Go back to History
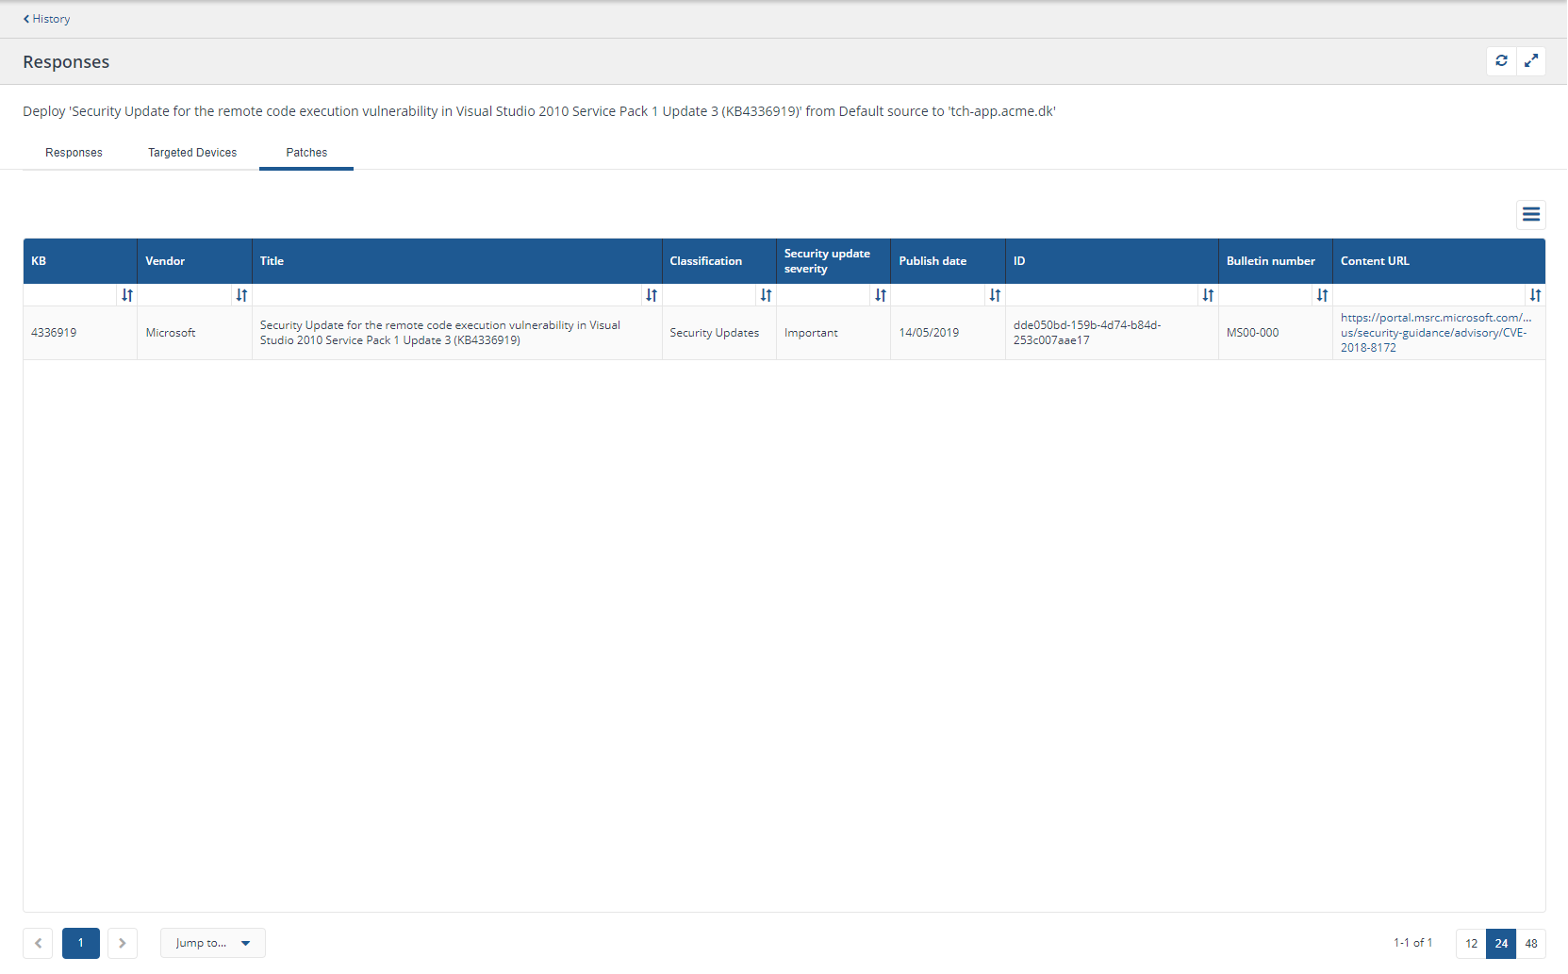 [46, 19]
